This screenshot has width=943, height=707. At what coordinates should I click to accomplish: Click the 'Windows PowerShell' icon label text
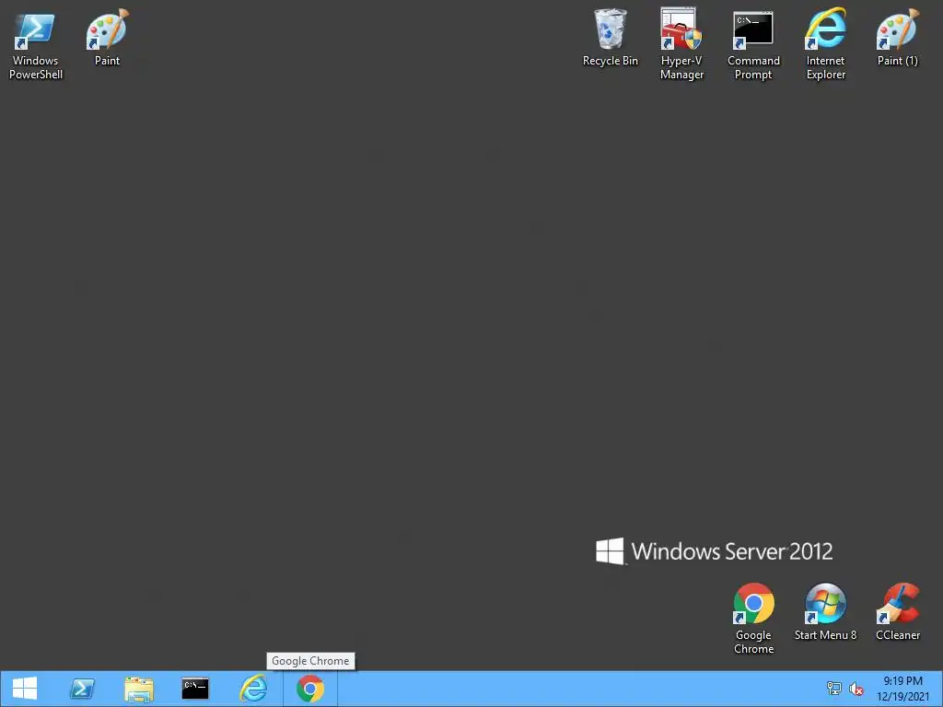(x=36, y=67)
